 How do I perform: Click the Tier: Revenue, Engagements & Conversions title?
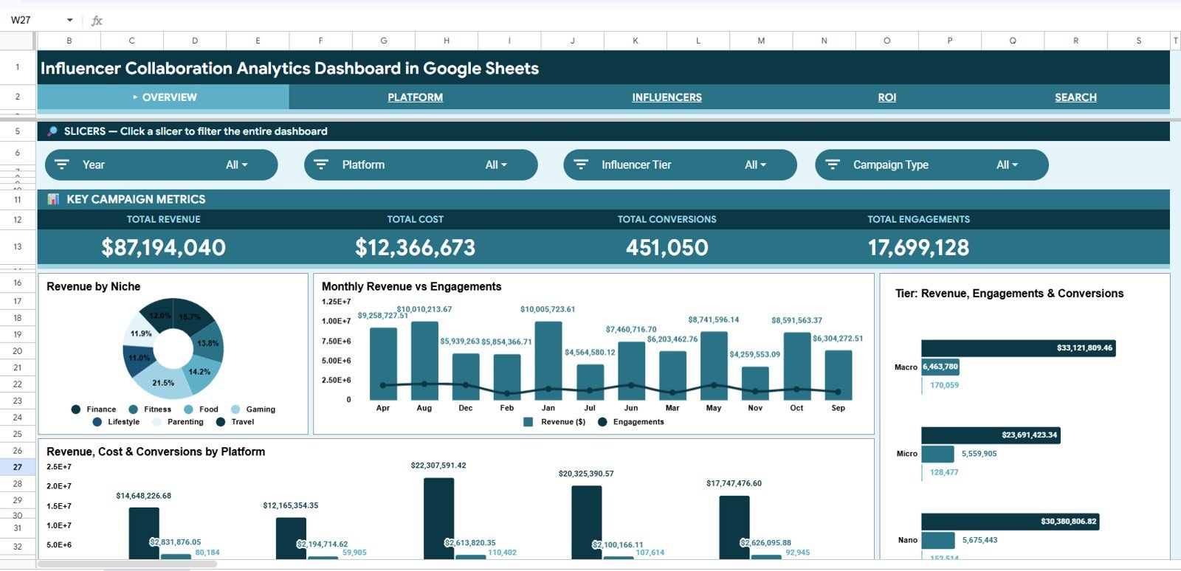1009,294
